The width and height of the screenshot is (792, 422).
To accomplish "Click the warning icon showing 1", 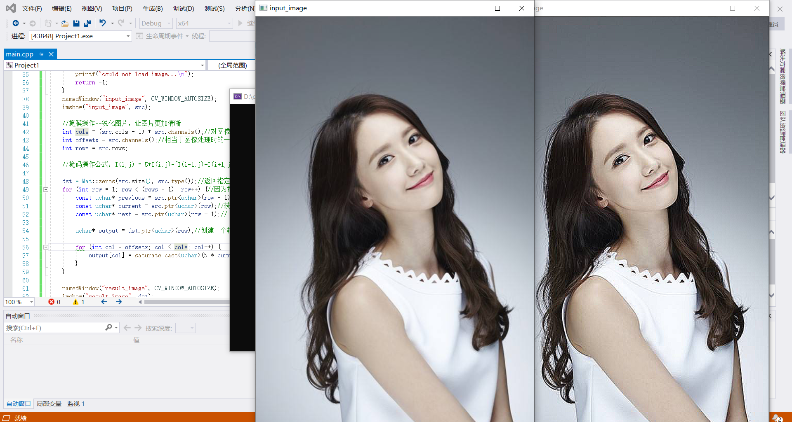I will point(75,302).
